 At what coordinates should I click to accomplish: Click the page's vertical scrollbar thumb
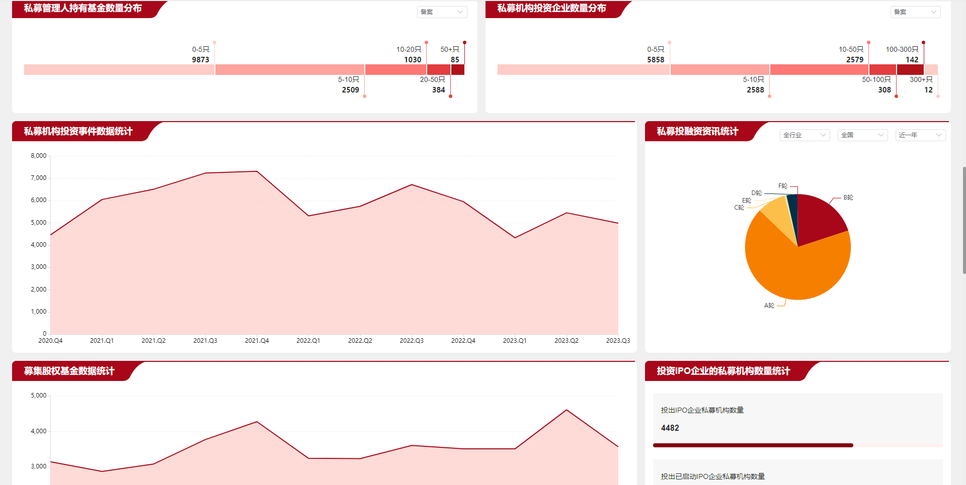click(964, 220)
